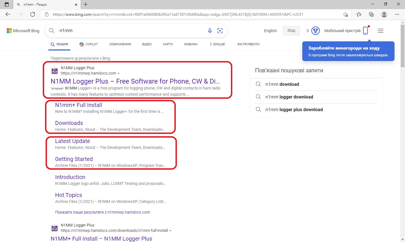405x242 pixels.
Task: Close the n1mm - Пошук tab
Action: pyautogui.click(x=76, y=5)
